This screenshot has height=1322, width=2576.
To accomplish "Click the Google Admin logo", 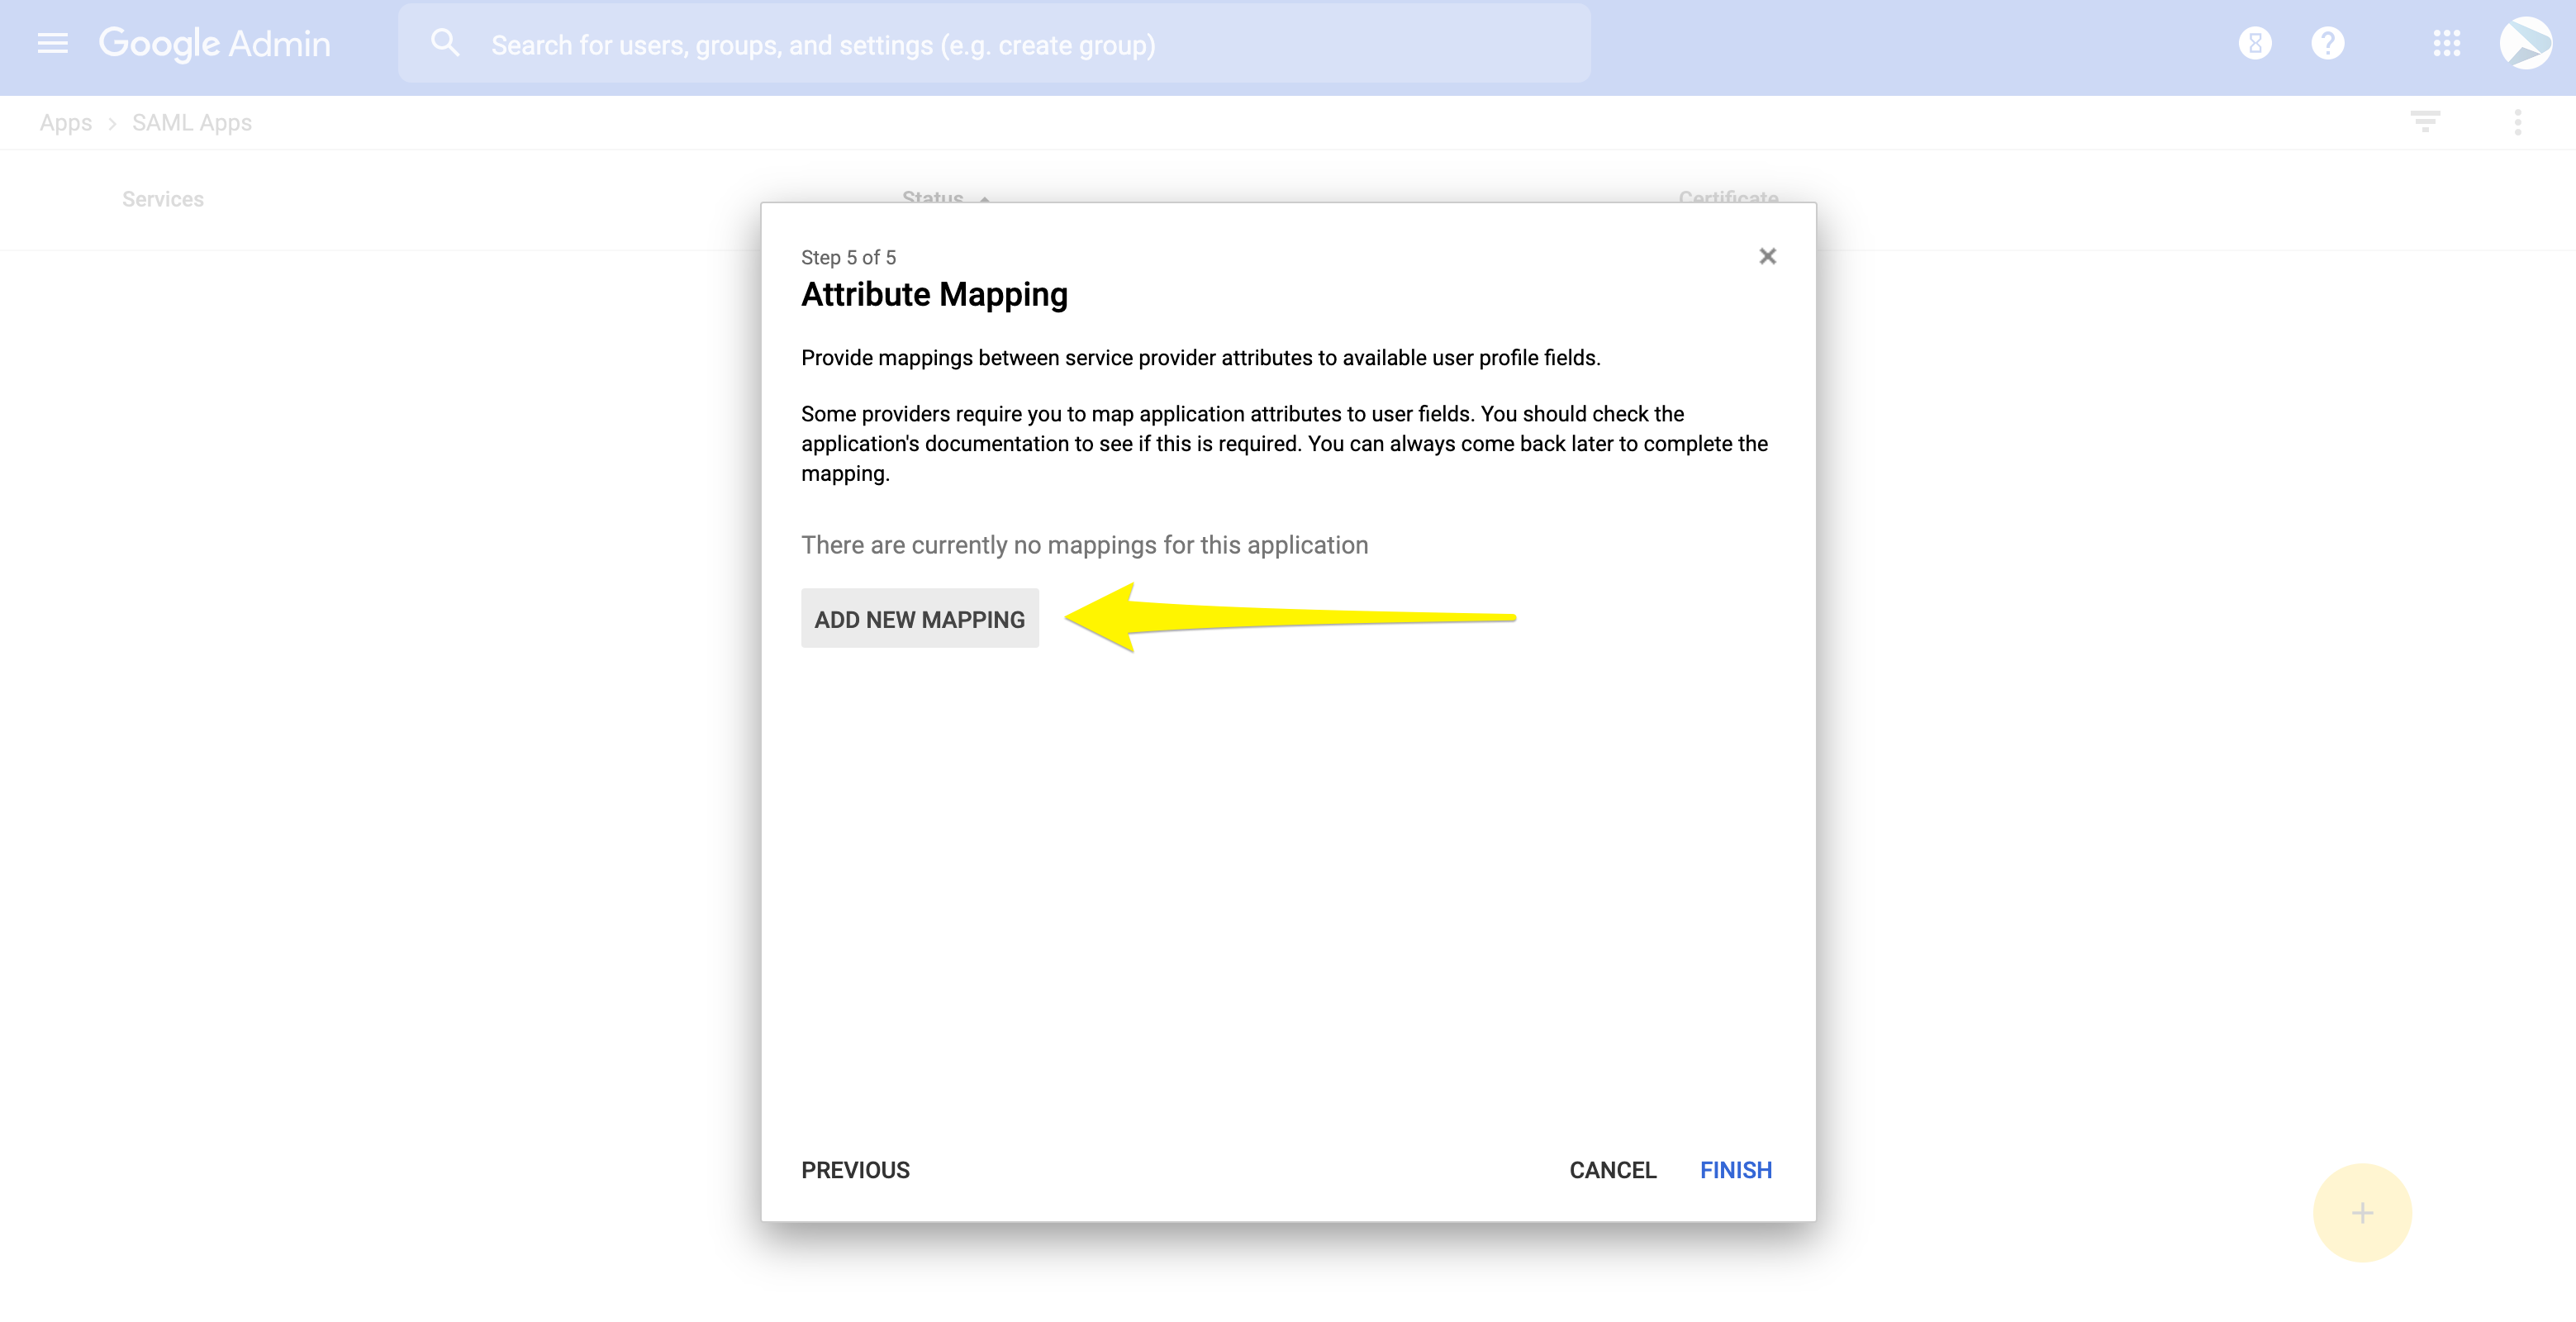I will [x=214, y=44].
